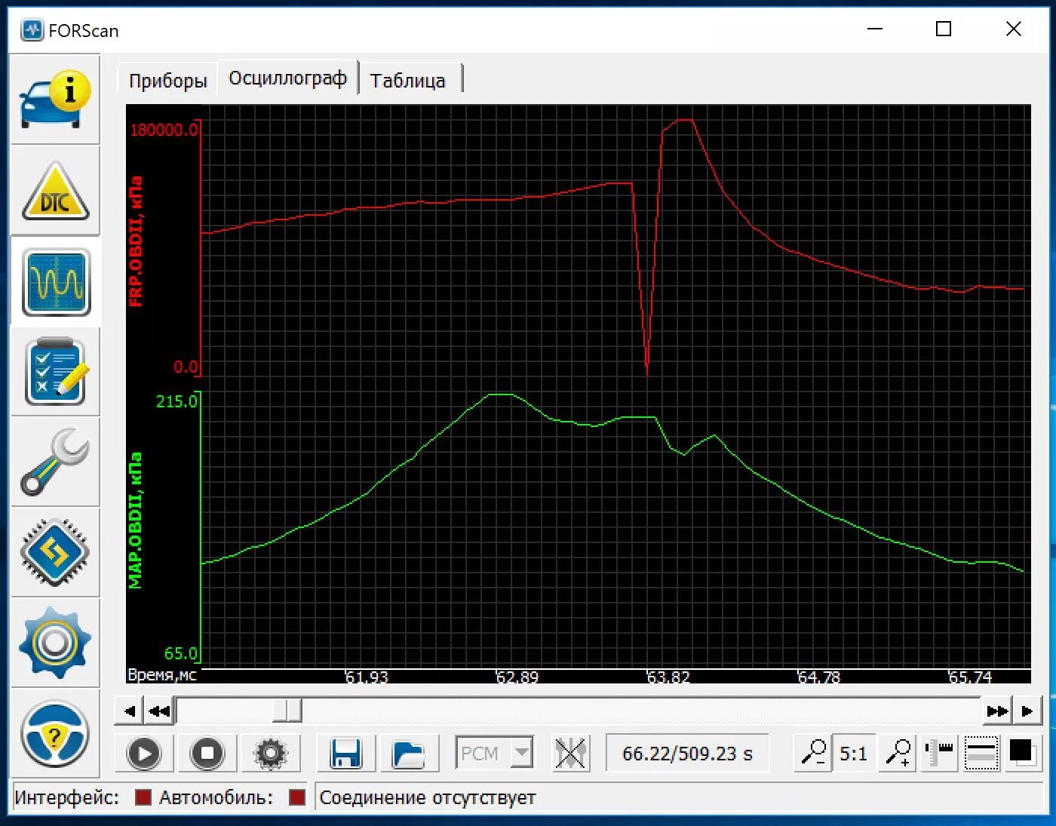Zoom out the time scale
This screenshot has height=826, width=1056.
(x=813, y=753)
